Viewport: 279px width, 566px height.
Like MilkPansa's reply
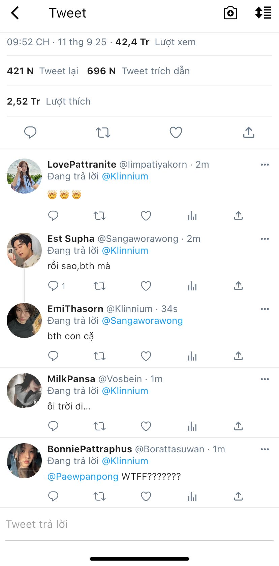pyautogui.click(x=146, y=426)
